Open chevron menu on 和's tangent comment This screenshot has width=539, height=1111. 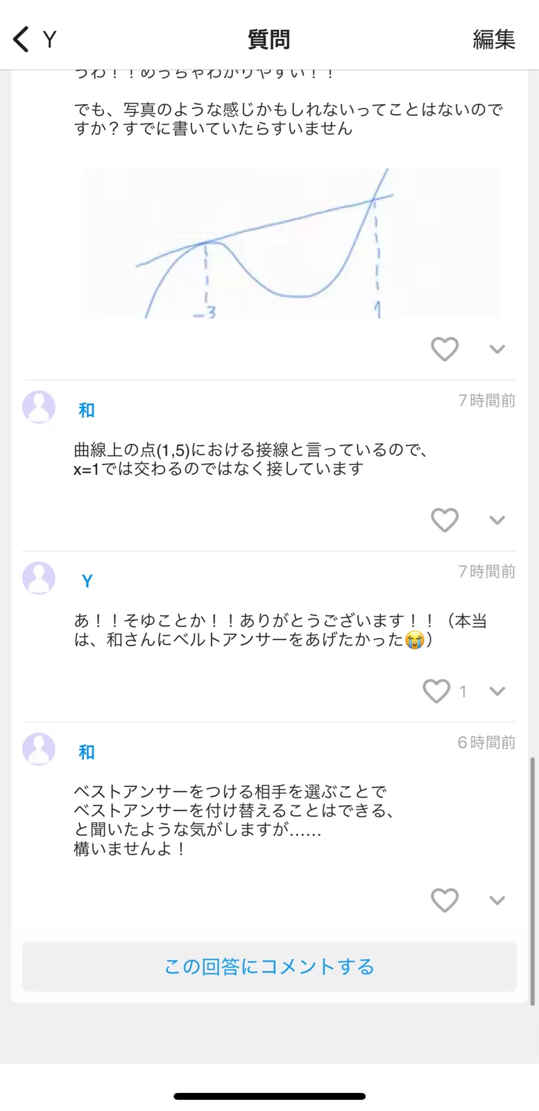click(497, 520)
